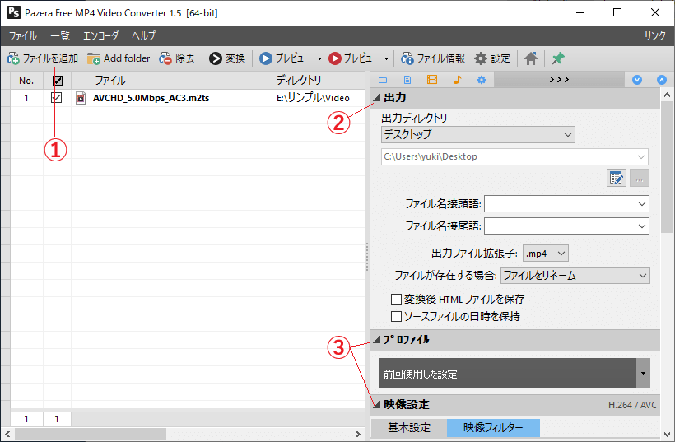Click the file type icon for AVCHD_5.0Mbps_AC3.m2ts
Image resolution: width=675 pixels, height=442 pixels.
pos(81,98)
